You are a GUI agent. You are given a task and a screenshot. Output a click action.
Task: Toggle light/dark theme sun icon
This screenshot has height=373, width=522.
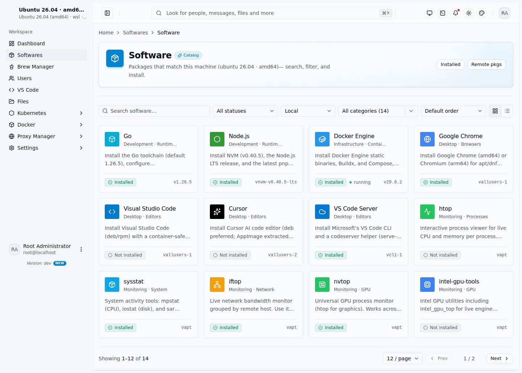469,13
